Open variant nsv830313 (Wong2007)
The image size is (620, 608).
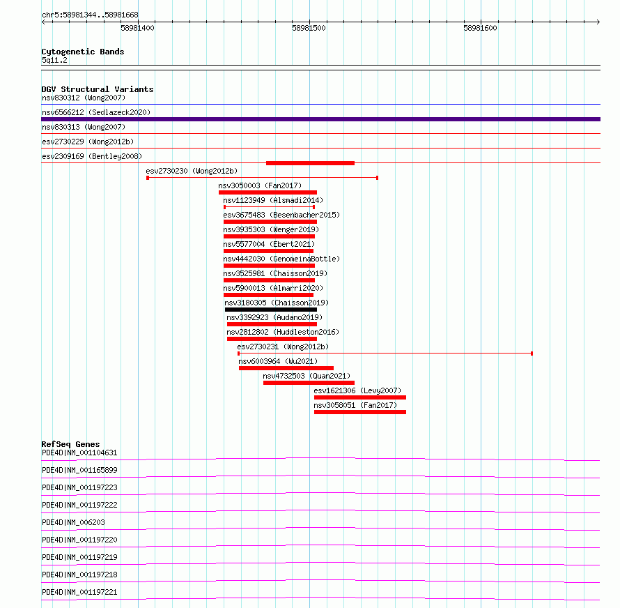tap(84, 127)
